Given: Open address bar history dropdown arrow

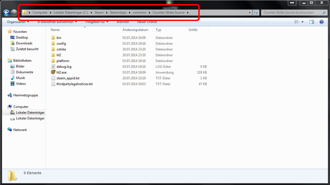Looking at the screenshot, I should (x=250, y=13).
